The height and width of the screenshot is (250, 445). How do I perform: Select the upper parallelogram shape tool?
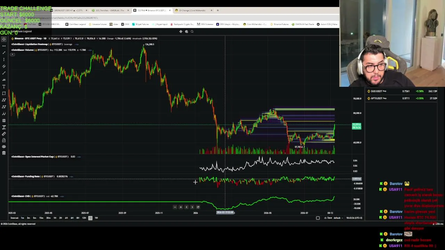point(4,100)
